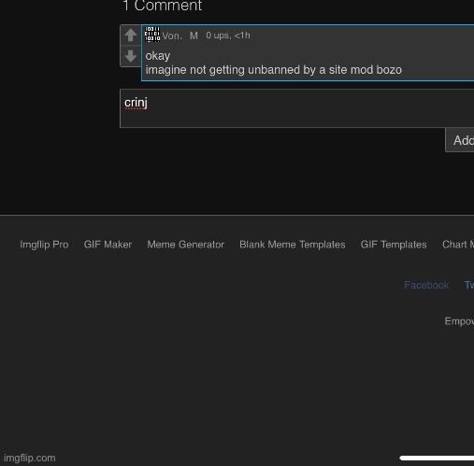
Task: Click the '1 Comment' heading
Action: pos(162,6)
